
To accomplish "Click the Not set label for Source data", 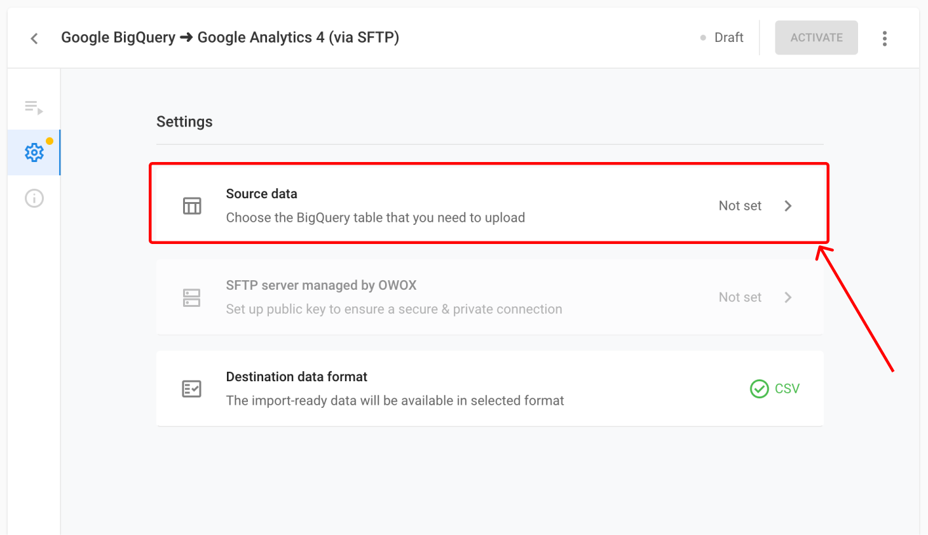I will [x=740, y=206].
